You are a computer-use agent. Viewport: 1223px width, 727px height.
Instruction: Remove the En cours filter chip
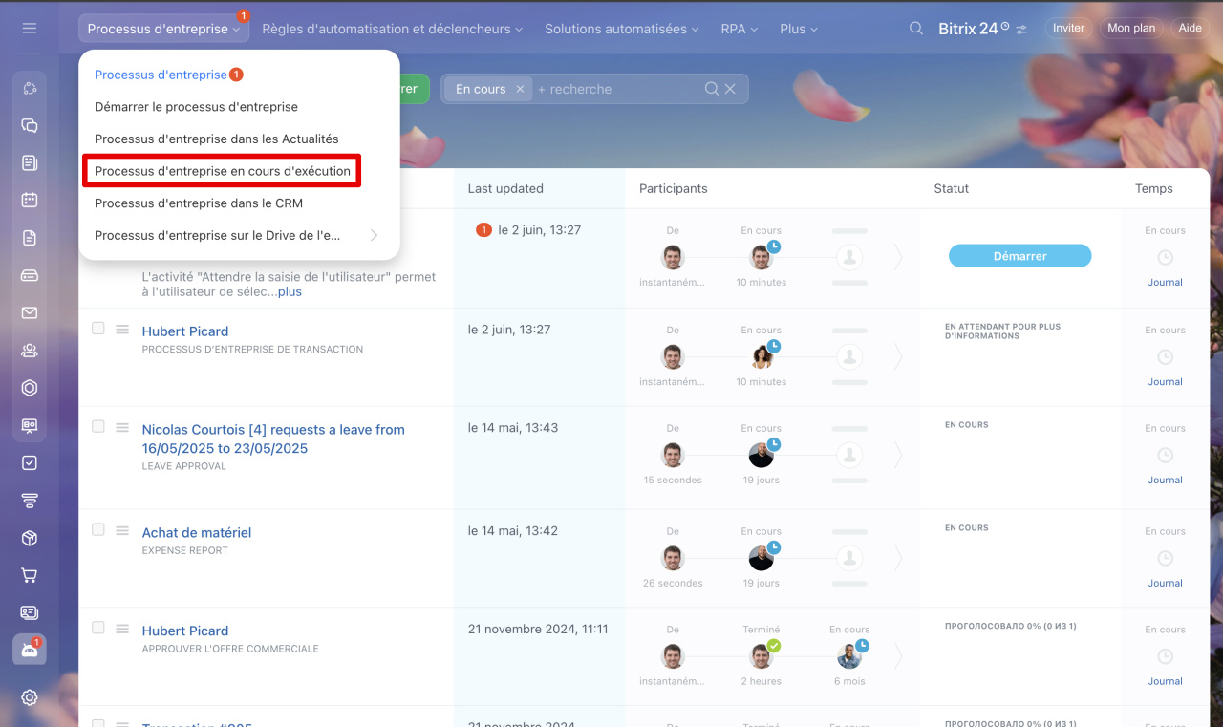tap(520, 89)
